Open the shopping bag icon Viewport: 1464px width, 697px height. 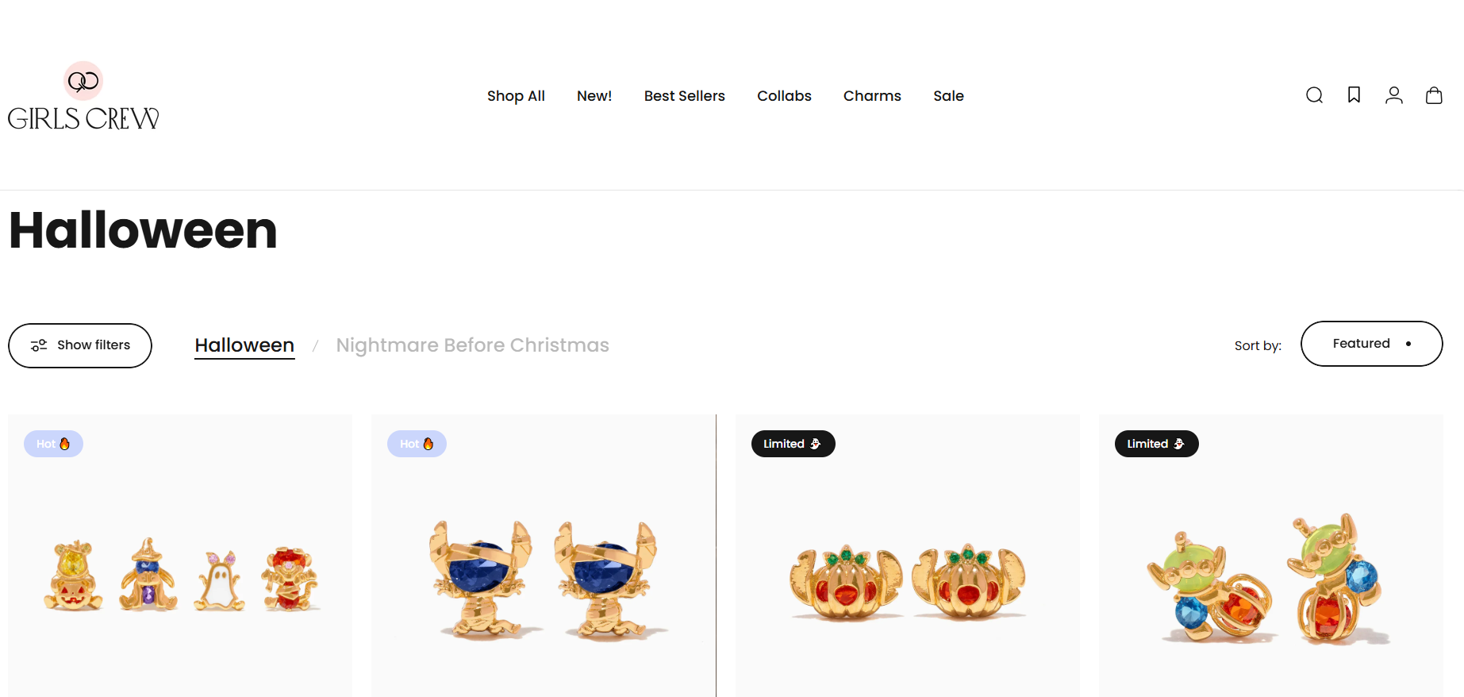pyautogui.click(x=1433, y=95)
